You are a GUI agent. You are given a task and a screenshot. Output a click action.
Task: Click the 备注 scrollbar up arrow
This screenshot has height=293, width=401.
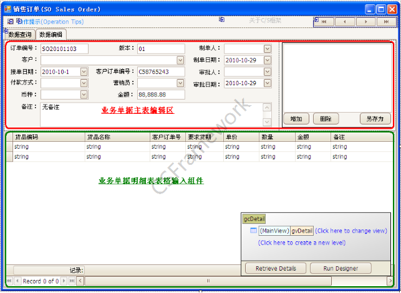(267, 108)
